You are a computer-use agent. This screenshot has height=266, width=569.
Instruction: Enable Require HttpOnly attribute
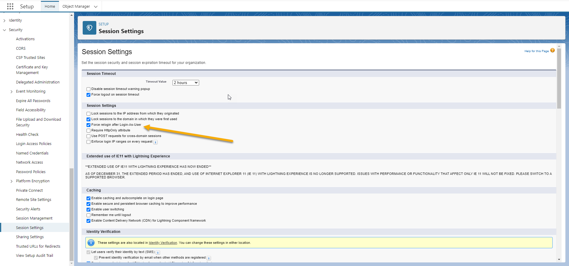point(88,130)
